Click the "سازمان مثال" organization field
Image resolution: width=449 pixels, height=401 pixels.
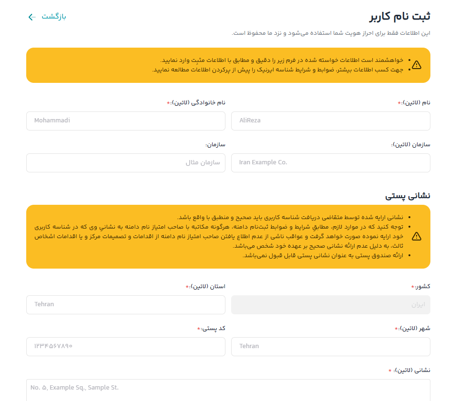click(x=126, y=163)
